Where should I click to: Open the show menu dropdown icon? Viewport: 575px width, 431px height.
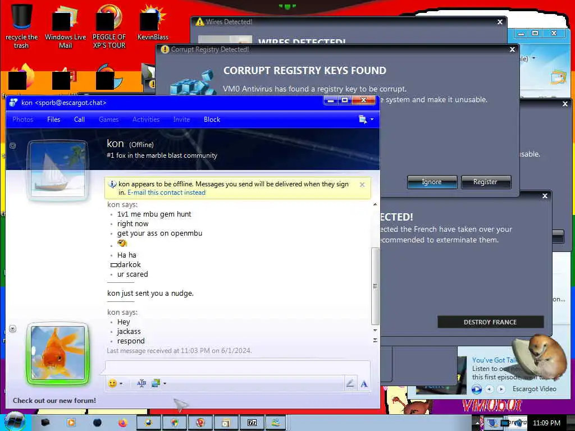coord(366,120)
